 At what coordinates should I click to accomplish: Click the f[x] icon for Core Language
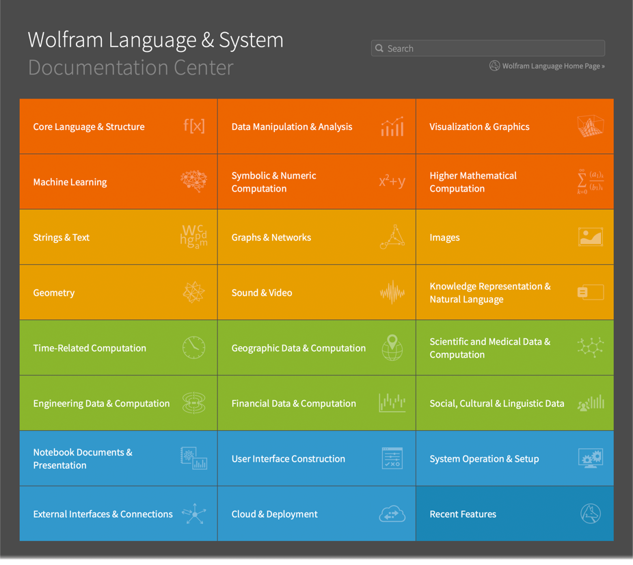pos(193,126)
